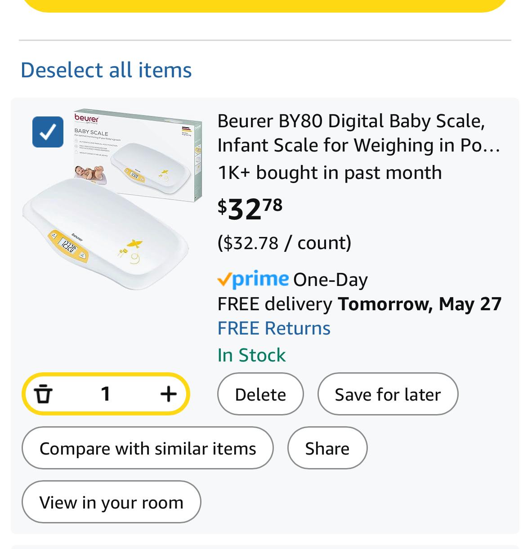Click the 1K+ bought in past month text
This screenshot has width=523, height=549.
click(330, 173)
